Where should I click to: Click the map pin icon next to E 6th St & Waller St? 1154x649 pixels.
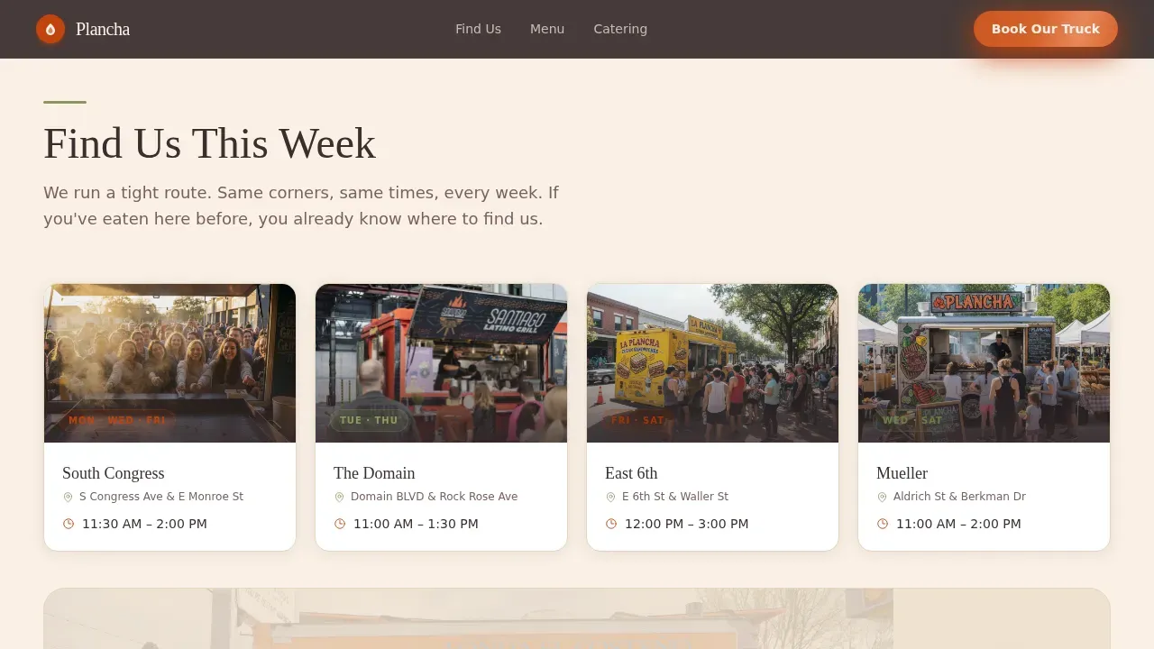pos(610,497)
